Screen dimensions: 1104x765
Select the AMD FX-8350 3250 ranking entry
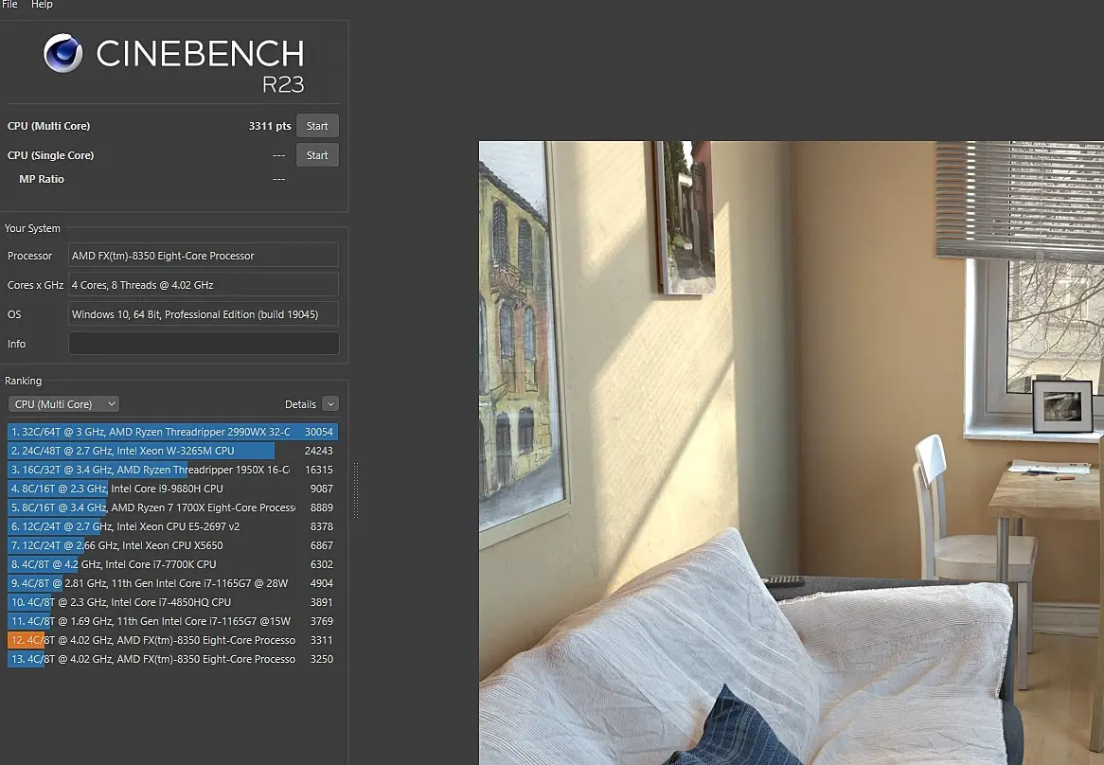[x=172, y=659]
